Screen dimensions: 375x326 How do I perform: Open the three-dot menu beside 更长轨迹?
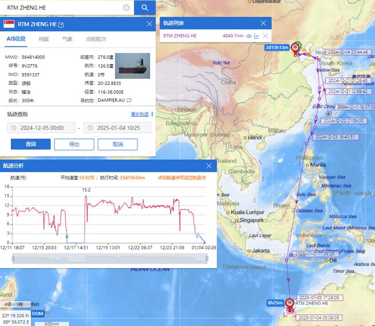[x=152, y=114]
